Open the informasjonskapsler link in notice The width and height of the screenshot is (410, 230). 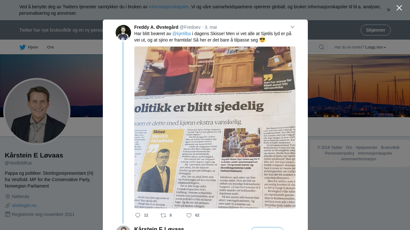tap(169, 7)
